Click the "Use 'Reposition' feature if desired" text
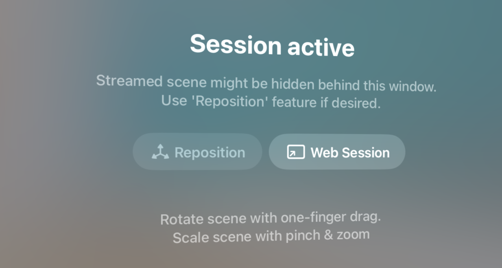Image resolution: width=502 pixels, height=268 pixels. pyautogui.click(x=271, y=102)
